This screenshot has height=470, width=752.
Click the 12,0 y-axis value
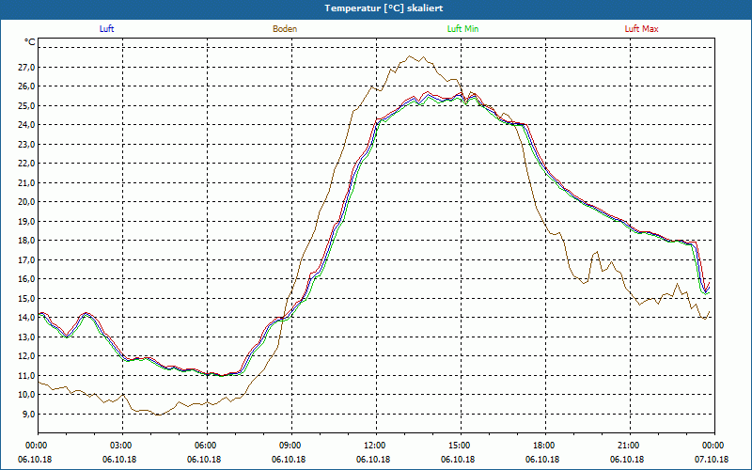tap(26, 356)
